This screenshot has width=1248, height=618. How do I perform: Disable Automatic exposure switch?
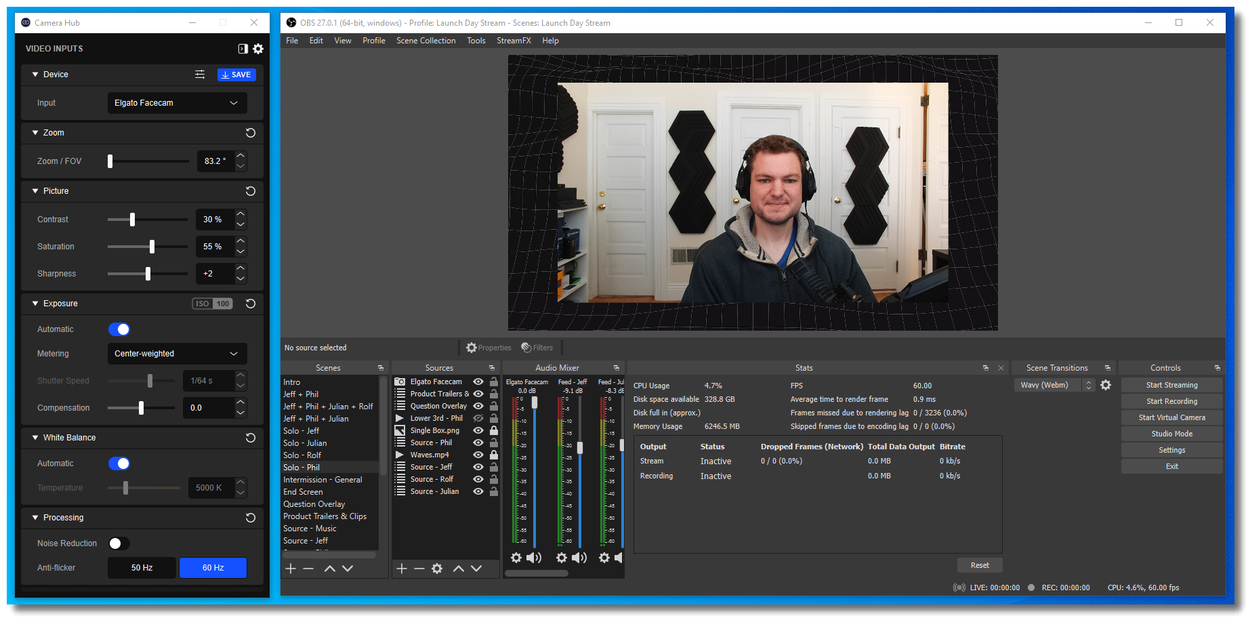click(x=119, y=329)
